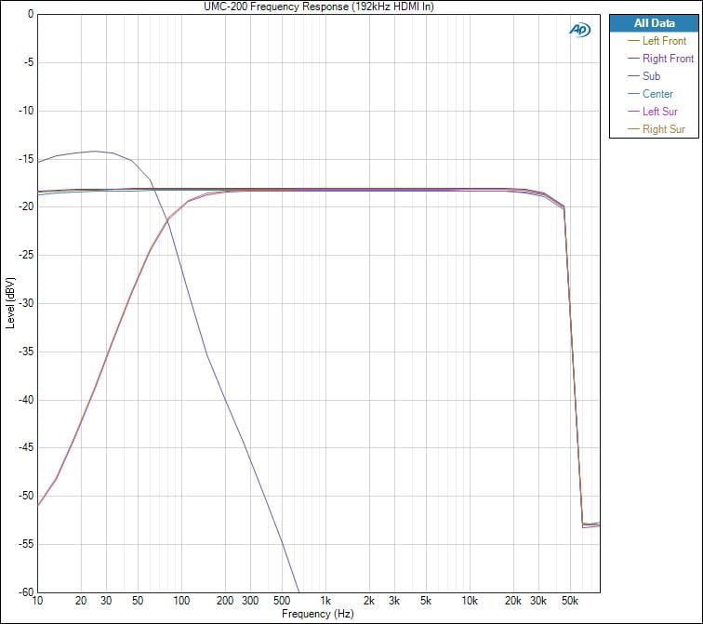703x624 pixels.
Task: Click the Right Sur line color marker
Action: pos(634,129)
